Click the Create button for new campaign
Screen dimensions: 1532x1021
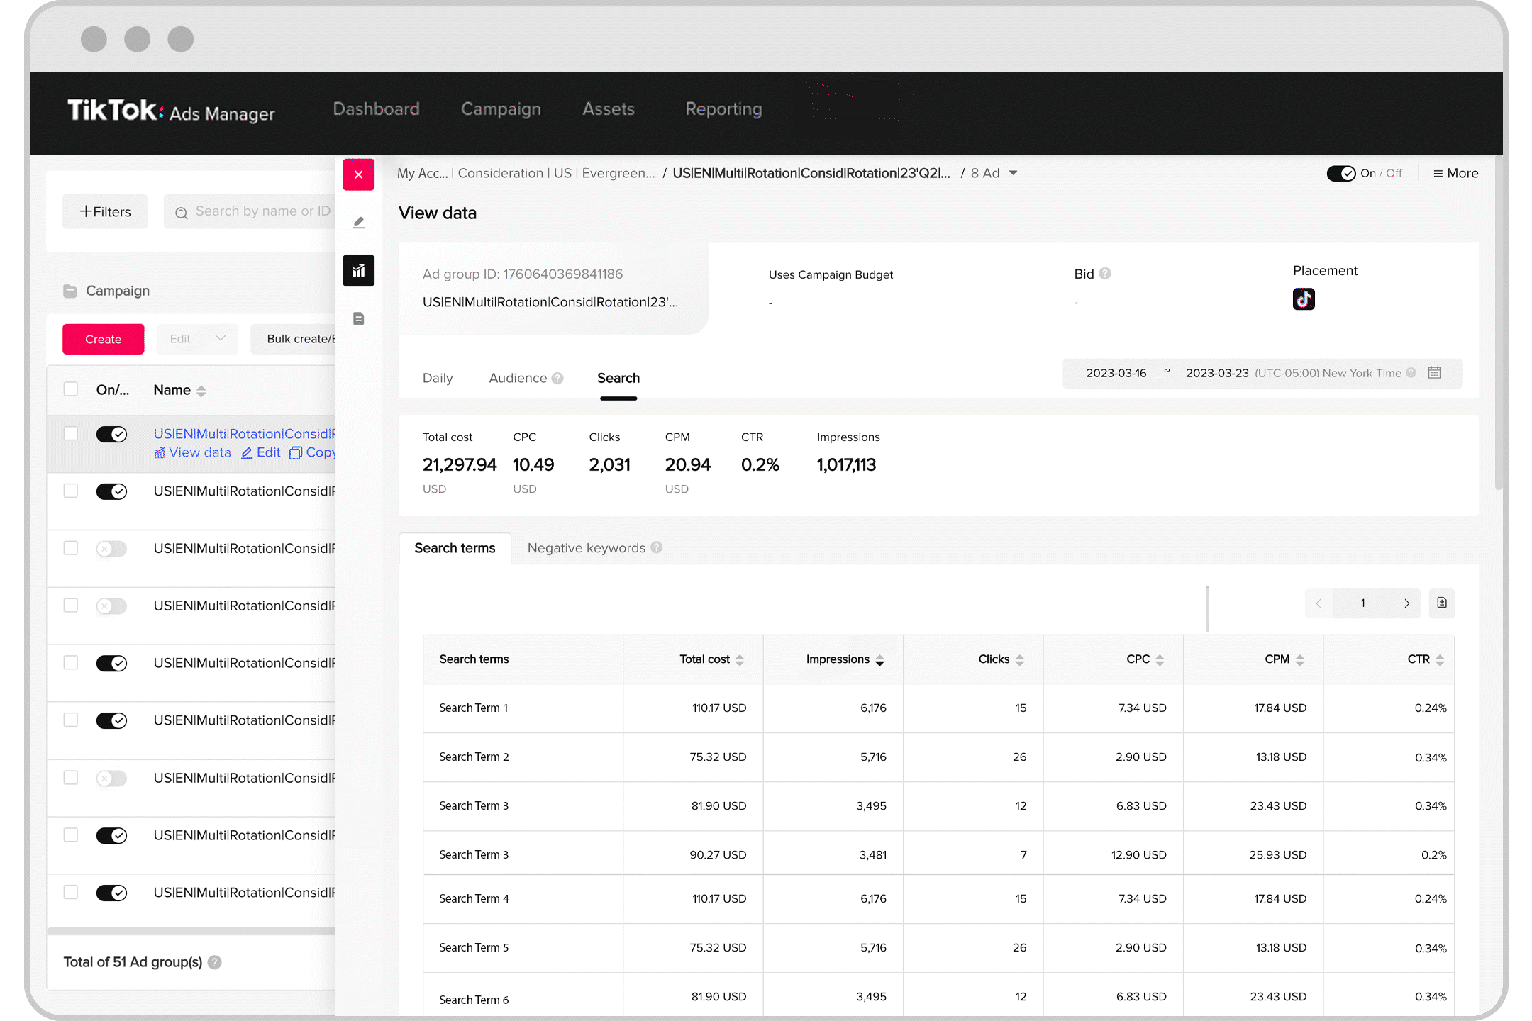(x=103, y=338)
